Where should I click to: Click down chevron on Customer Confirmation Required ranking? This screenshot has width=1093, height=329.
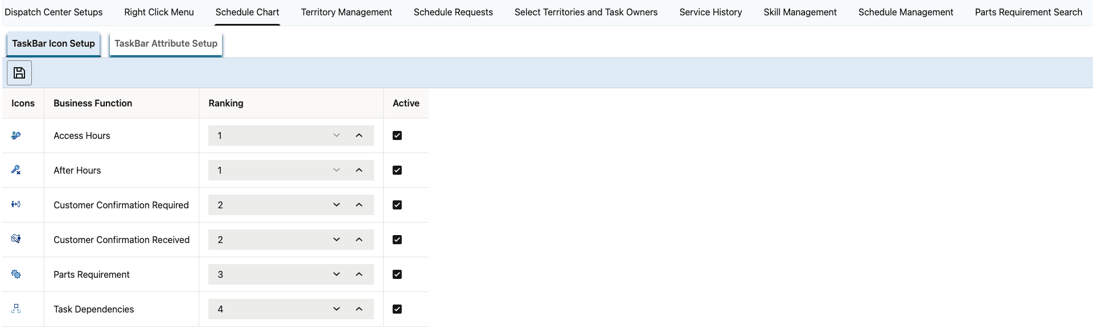pos(336,205)
